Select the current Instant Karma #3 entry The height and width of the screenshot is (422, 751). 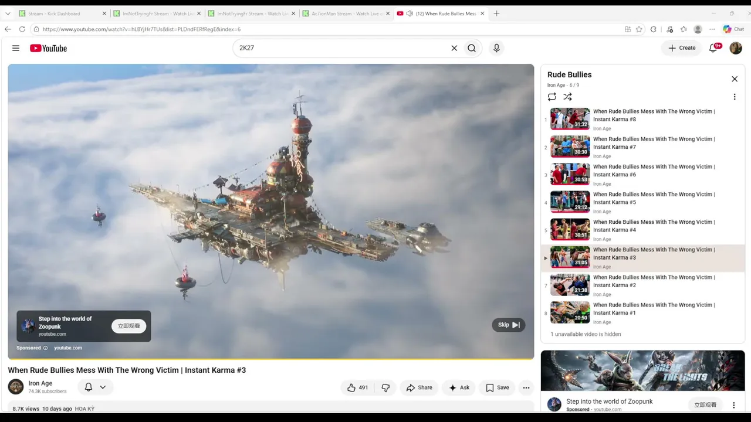pos(642,258)
